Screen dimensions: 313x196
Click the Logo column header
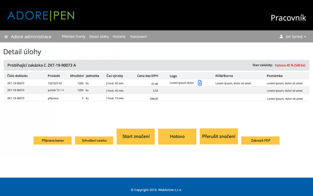pos(173,76)
